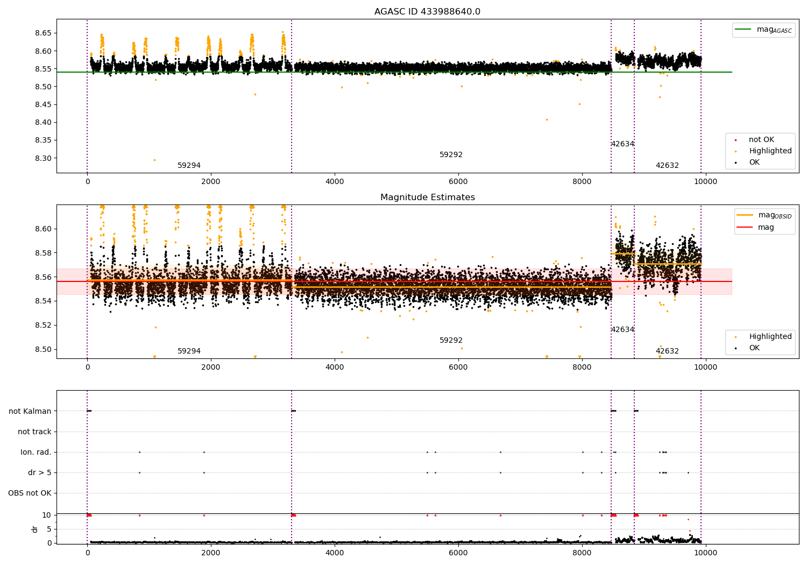Click the 10000 x-axis tick in top plot
The width and height of the screenshot is (807, 565).
pos(706,181)
